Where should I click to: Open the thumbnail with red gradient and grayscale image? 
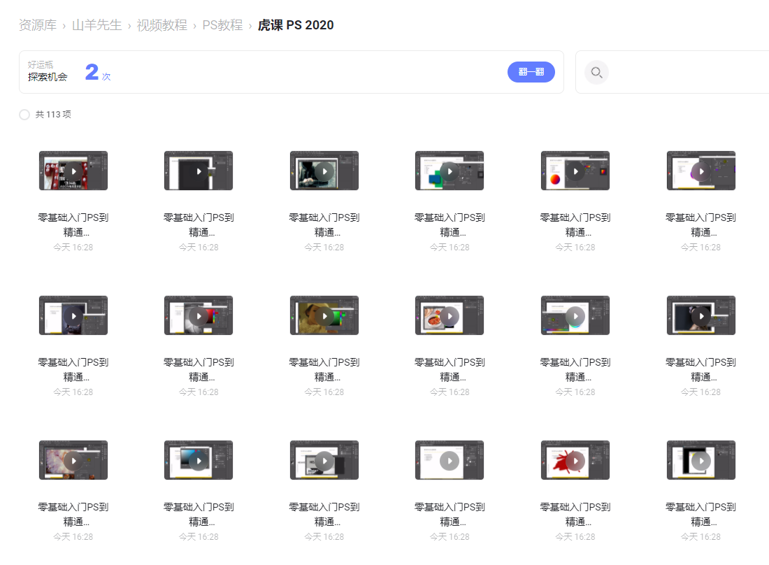click(199, 316)
